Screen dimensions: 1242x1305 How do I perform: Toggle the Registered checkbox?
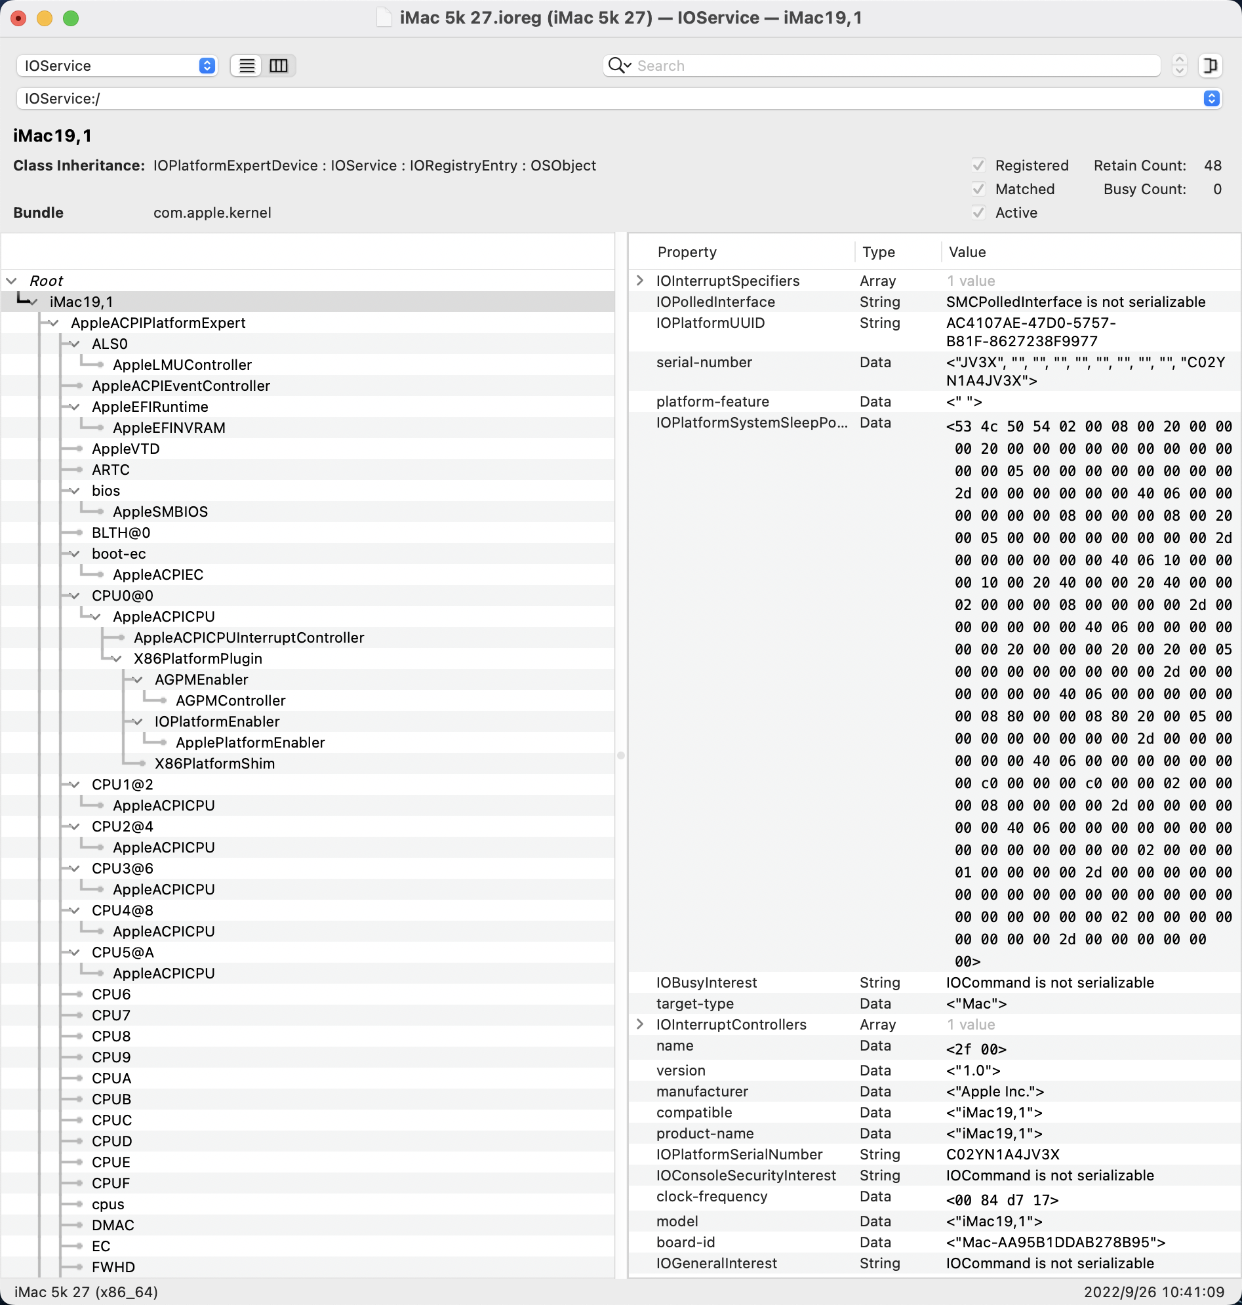(x=978, y=165)
